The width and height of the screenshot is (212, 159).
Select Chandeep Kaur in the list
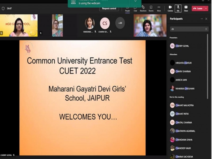(x=188, y=148)
